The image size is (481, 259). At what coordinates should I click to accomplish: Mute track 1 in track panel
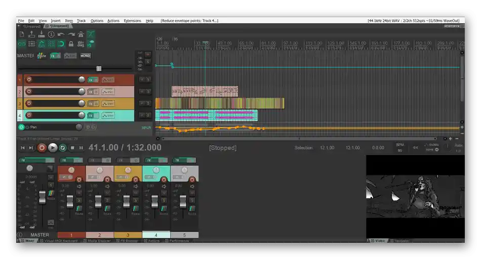[142, 79]
